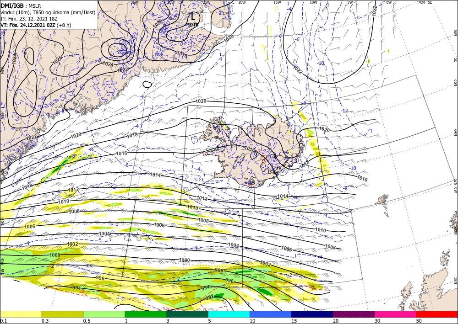Image resolution: width=458 pixels, height=324 pixels.
Task: Choose the navy 15 mm legend swatch
Action: 312,314
